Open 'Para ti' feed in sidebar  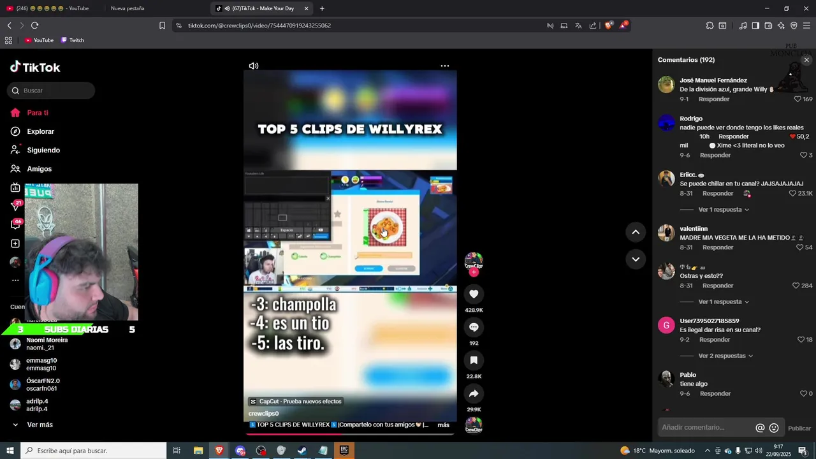pos(38,113)
